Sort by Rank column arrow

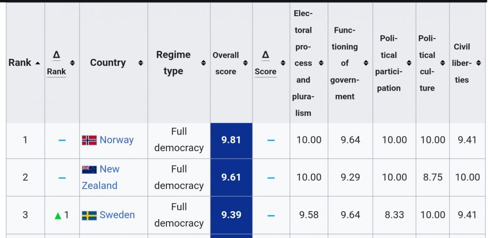[38, 63]
